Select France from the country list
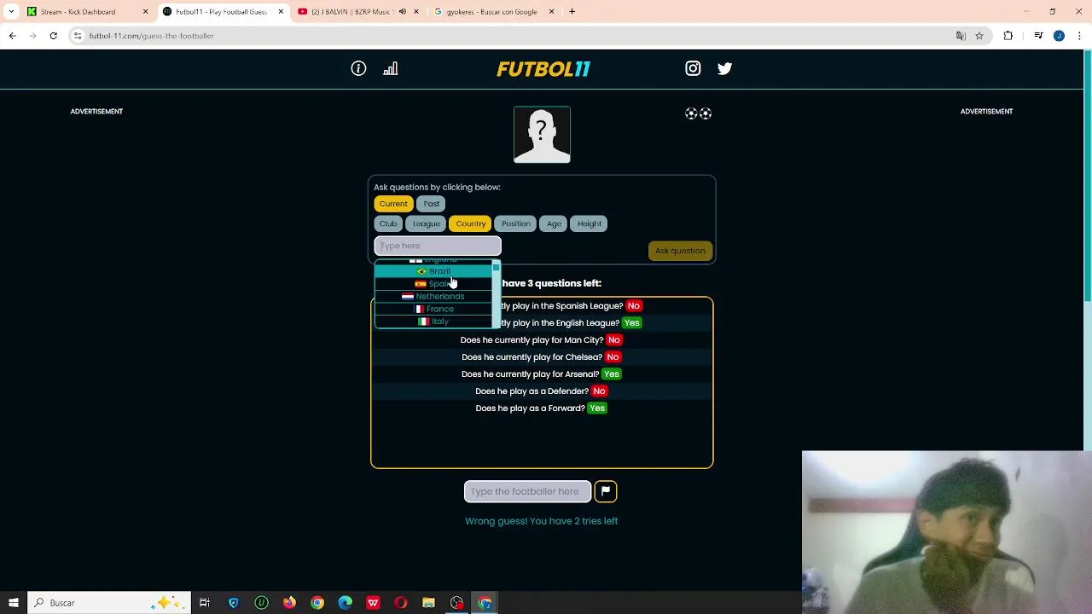1092x614 pixels. pos(433,309)
